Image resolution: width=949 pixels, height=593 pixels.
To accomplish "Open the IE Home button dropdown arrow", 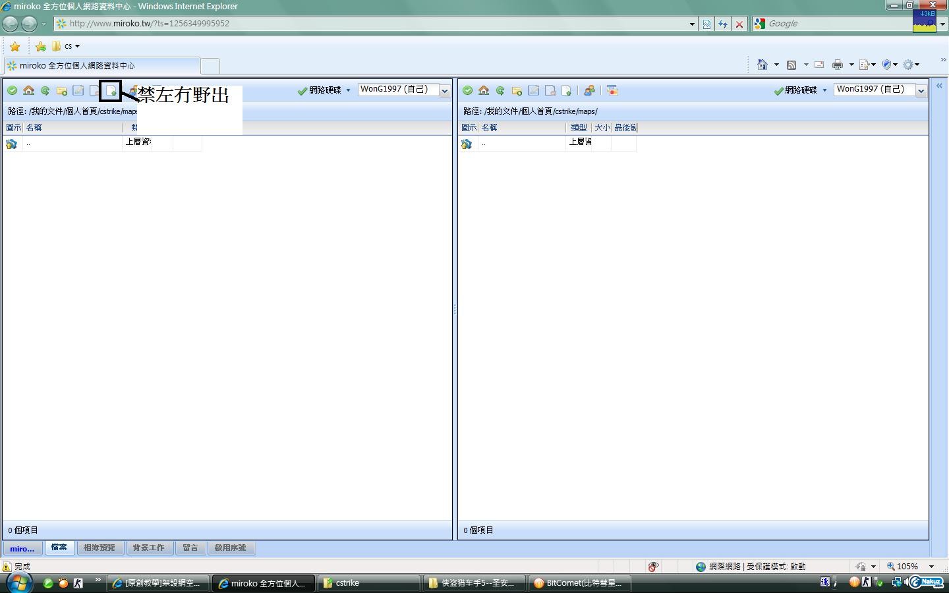I will (776, 65).
